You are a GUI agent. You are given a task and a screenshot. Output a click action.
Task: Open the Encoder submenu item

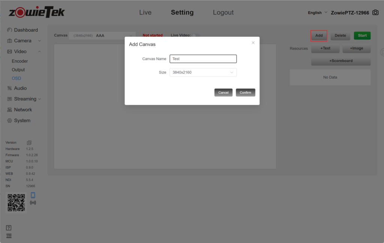pos(20,61)
